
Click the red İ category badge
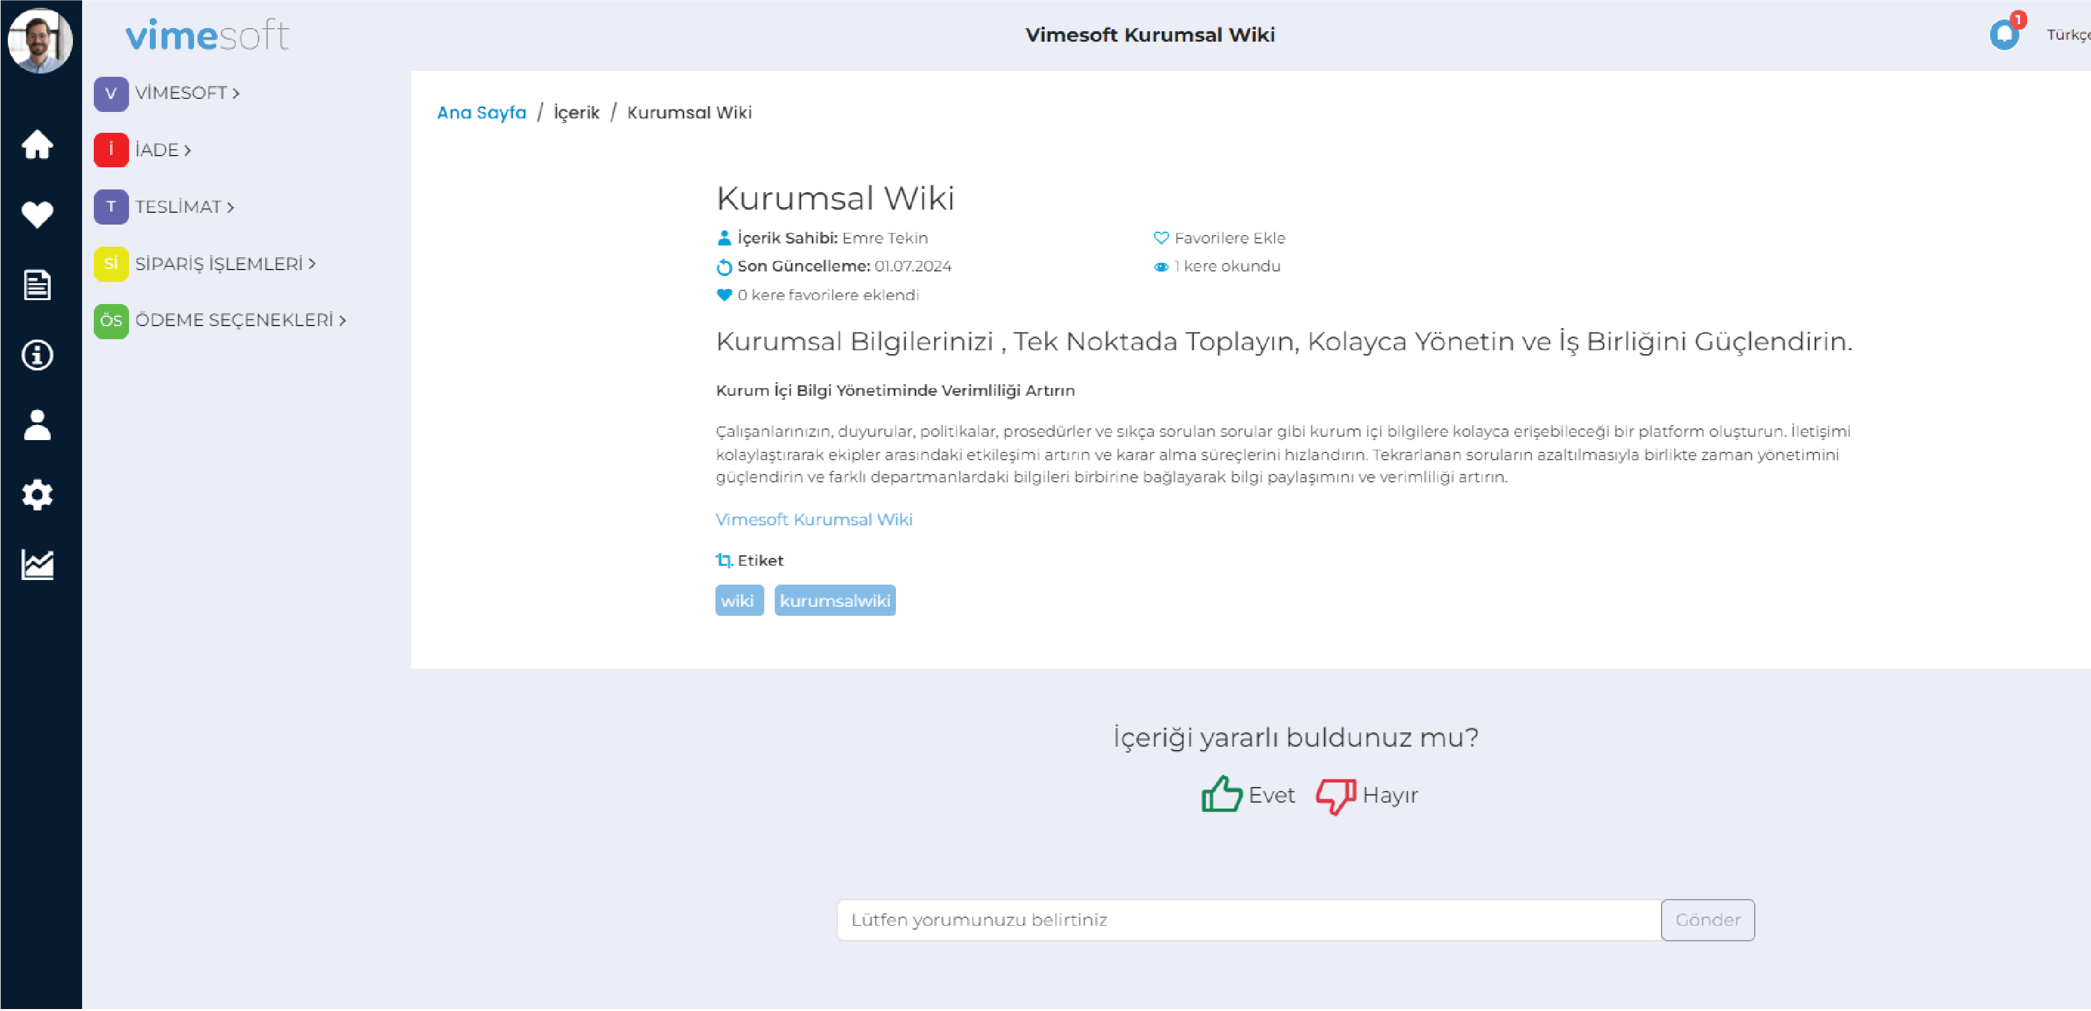coord(111,150)
